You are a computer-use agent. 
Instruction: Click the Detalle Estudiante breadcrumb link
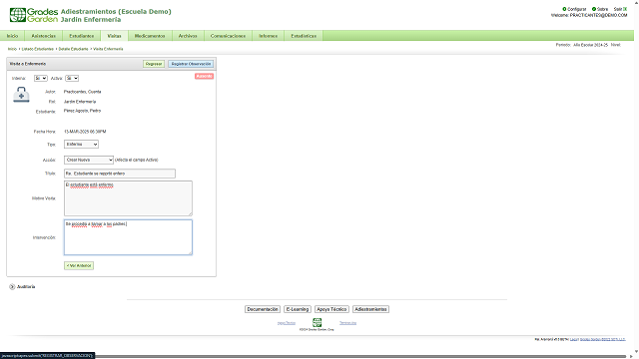coord(73,49)
